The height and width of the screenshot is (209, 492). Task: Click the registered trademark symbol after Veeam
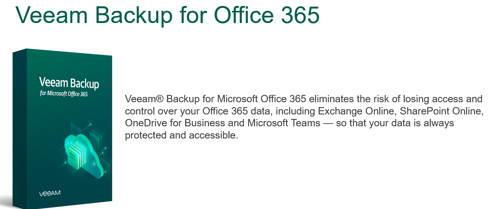pos(160,99)
